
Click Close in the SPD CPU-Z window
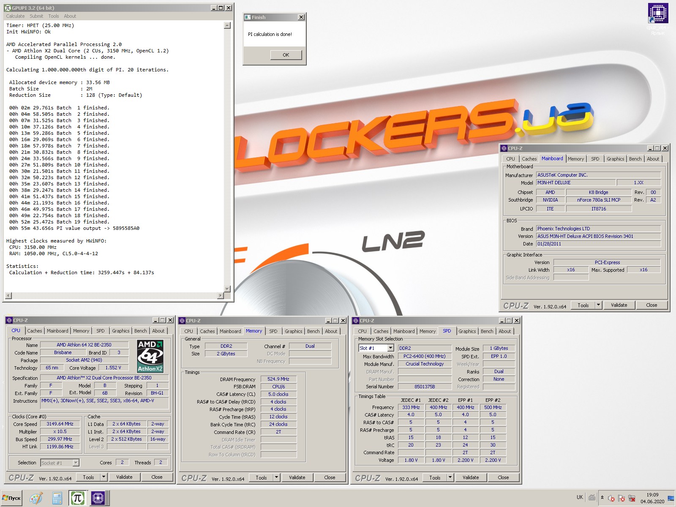[503, 477]
